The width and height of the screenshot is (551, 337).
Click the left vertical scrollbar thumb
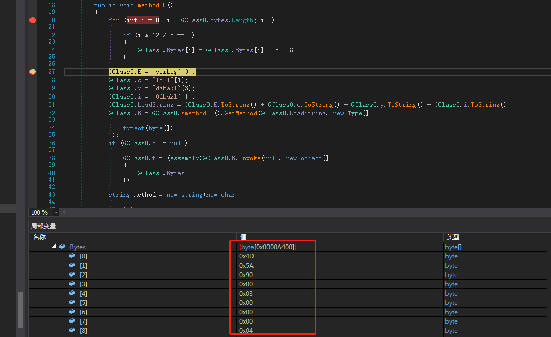[20, 310]
